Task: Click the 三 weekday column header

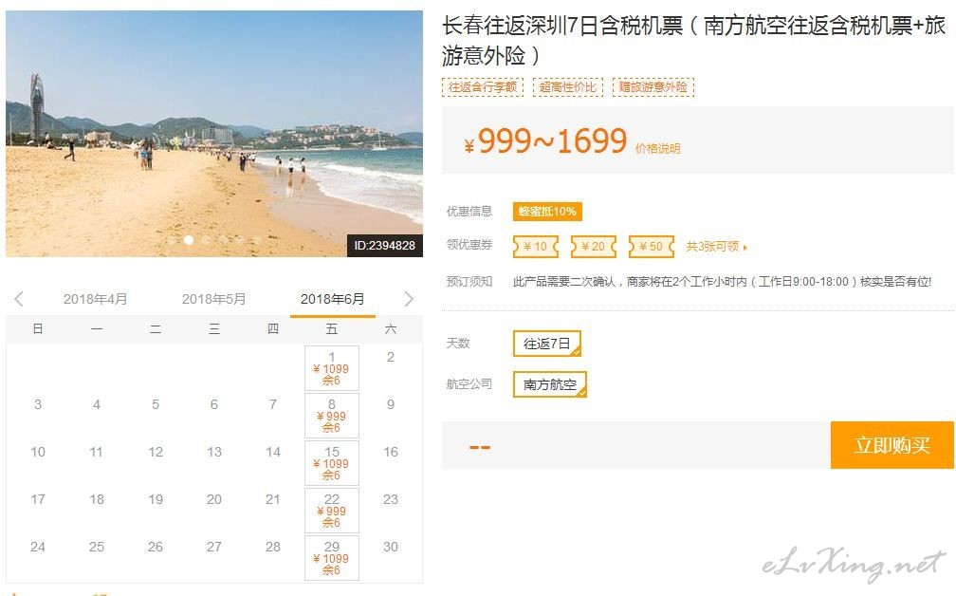Action: click(x=214, y=329)
